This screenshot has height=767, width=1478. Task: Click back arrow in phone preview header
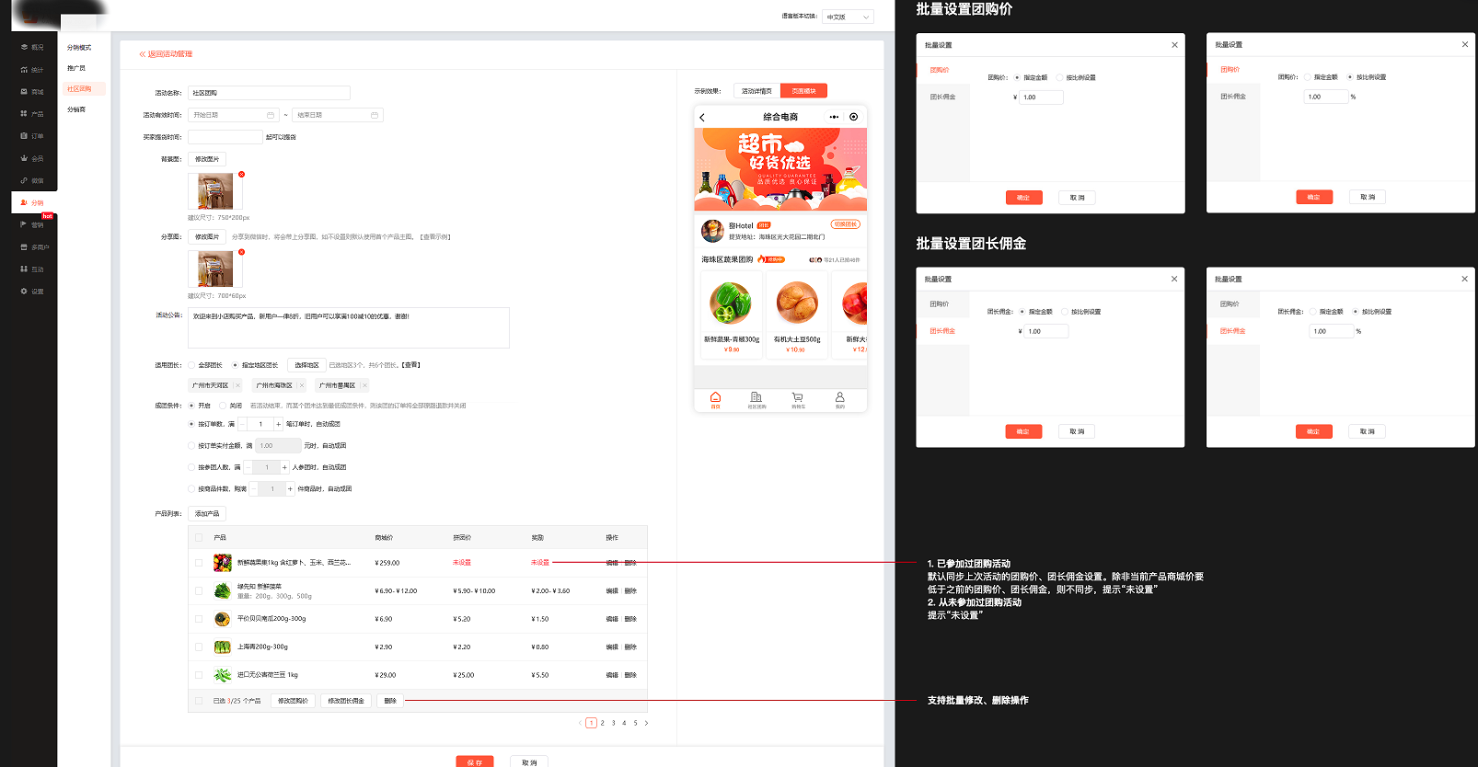point(702,117)
